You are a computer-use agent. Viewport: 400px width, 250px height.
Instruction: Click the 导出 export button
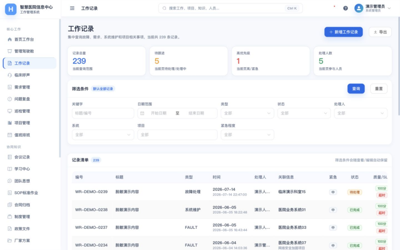380,32
